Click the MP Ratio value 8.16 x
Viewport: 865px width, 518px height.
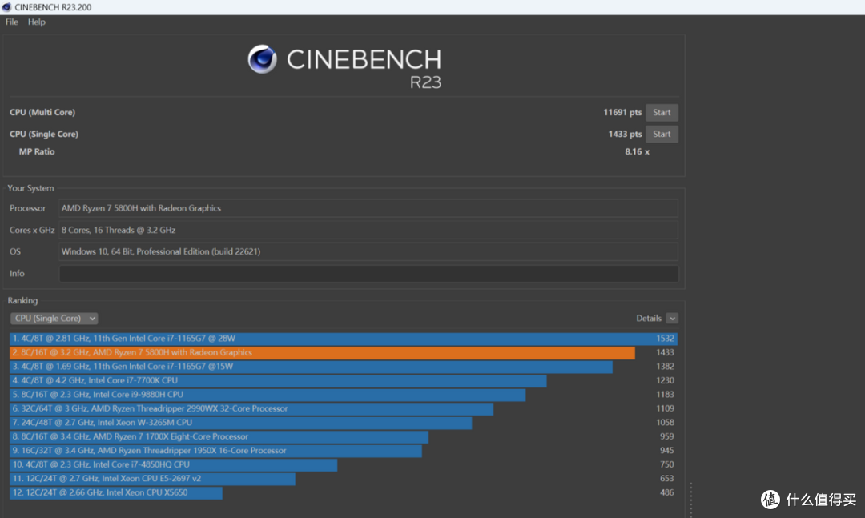[x=638, y=151]
